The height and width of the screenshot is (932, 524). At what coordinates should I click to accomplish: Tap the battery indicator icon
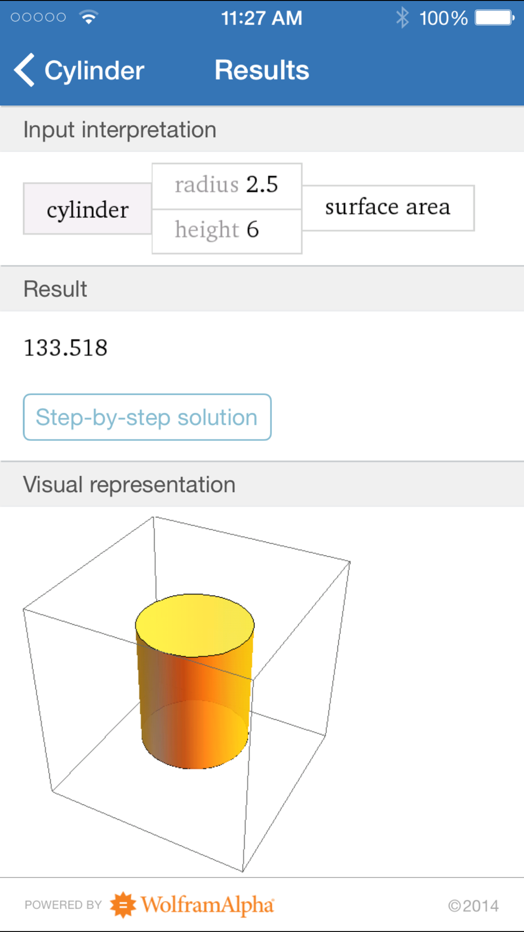tap(494, 18)
